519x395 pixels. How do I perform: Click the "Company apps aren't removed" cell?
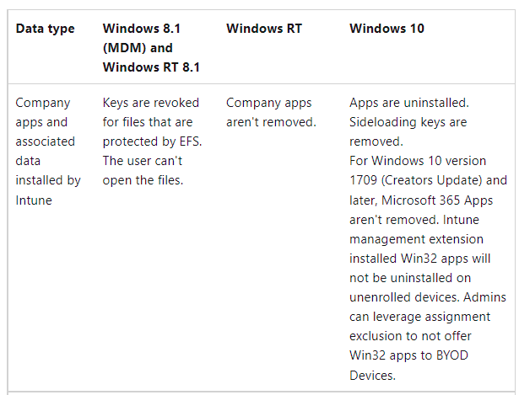click(x=271, y=113)
